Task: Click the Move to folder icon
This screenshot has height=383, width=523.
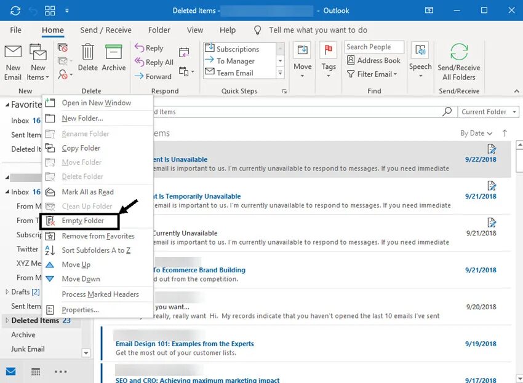Action: [x=302, y=50]
